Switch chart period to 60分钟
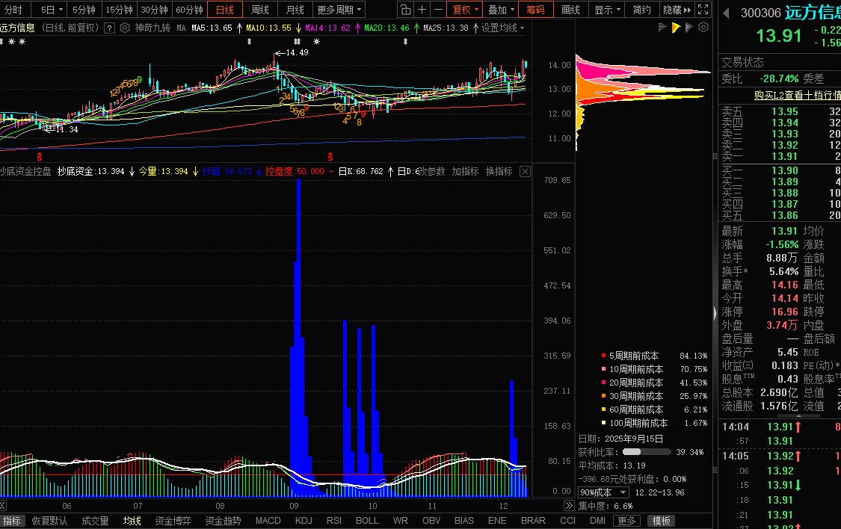This screenshot has height=529, width=841. point(189,10)
